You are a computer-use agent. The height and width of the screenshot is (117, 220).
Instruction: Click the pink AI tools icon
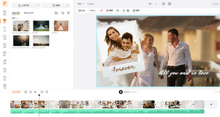click(101, 11)
